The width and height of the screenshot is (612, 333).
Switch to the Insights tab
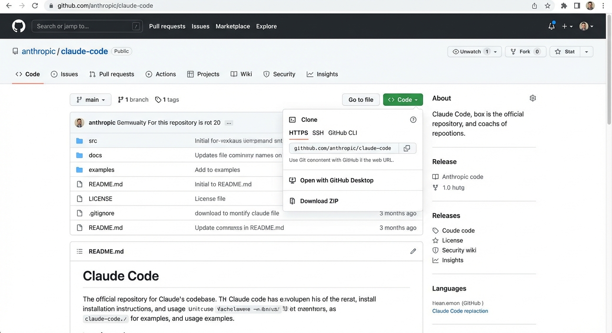tap(322, 74)
